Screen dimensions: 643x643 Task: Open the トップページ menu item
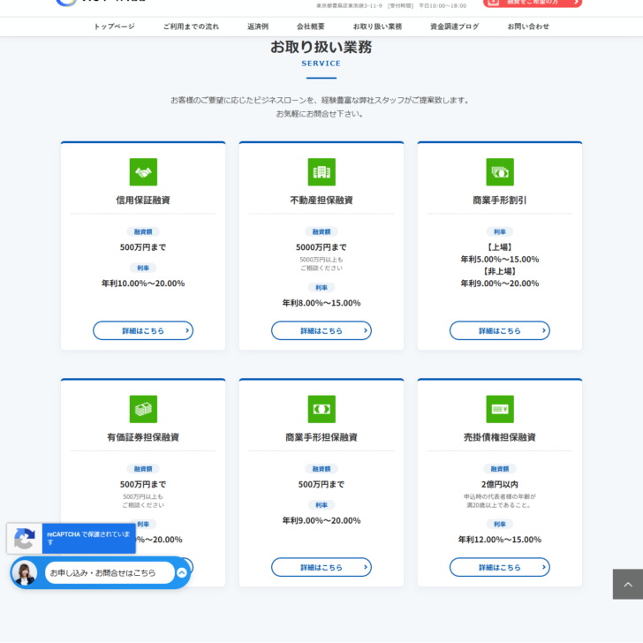(x=115, y=26)
